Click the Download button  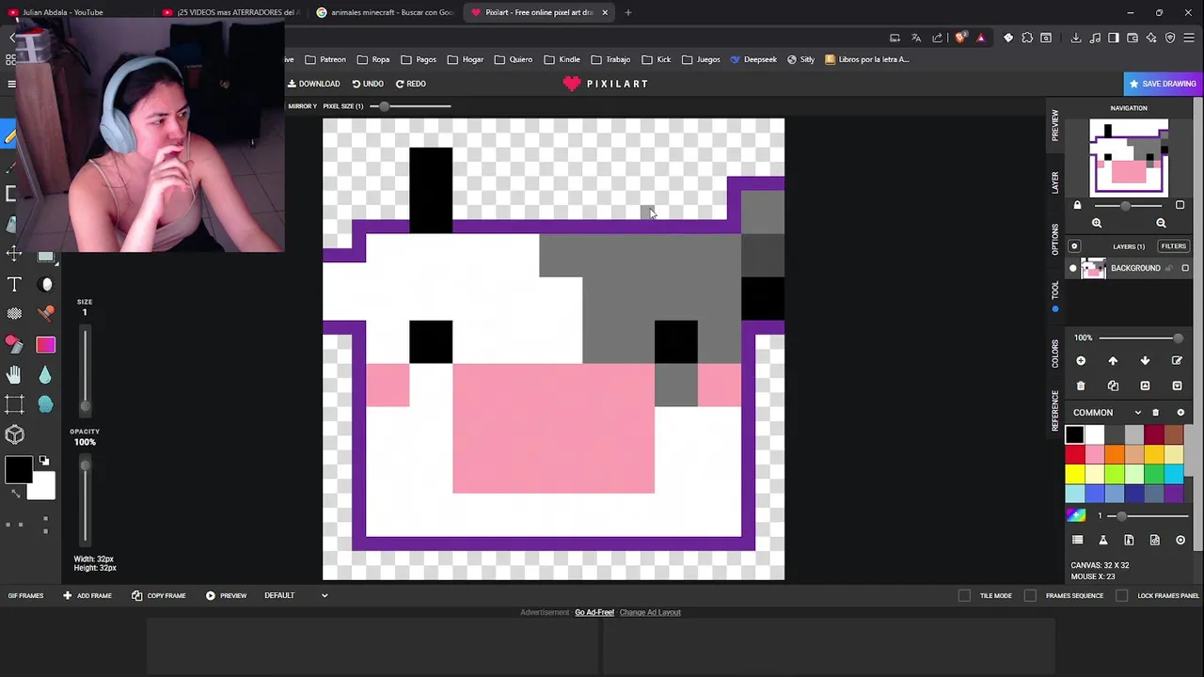coord(314,84)
